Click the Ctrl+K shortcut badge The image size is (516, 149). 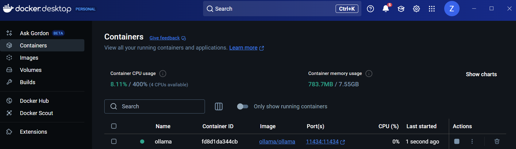point(347,9)
